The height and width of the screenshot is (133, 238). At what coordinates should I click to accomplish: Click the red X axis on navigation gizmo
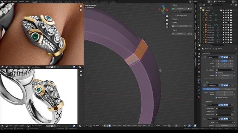[x=167, y=10]
